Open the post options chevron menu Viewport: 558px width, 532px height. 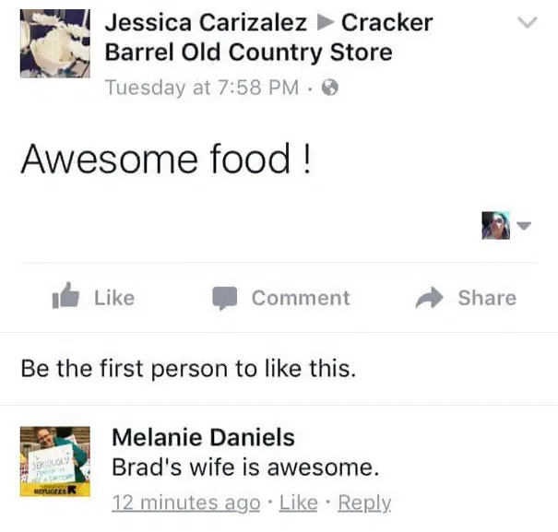pos(528,24)
